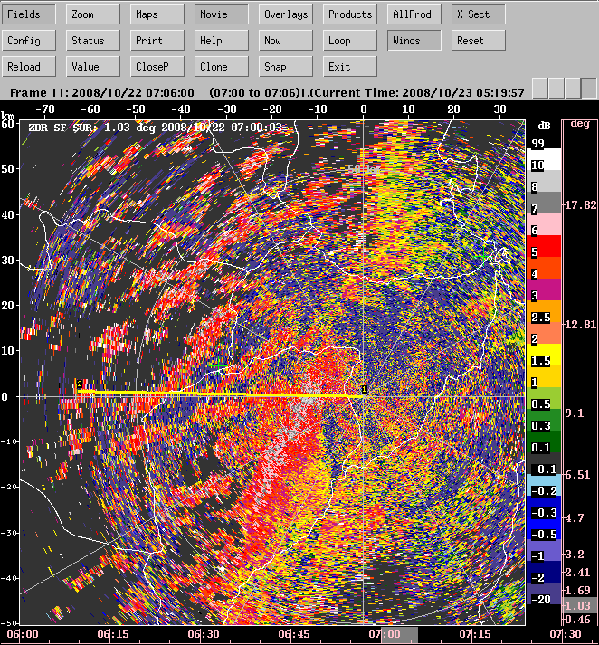This screenshot has width=599, height=645.
Task: Open the Help menu
Action: tap(222, 41)
